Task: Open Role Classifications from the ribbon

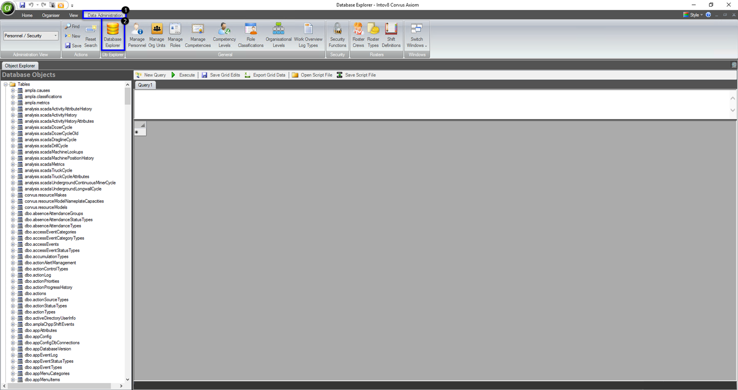Action: pyautogui.click(x=251, y=35)
